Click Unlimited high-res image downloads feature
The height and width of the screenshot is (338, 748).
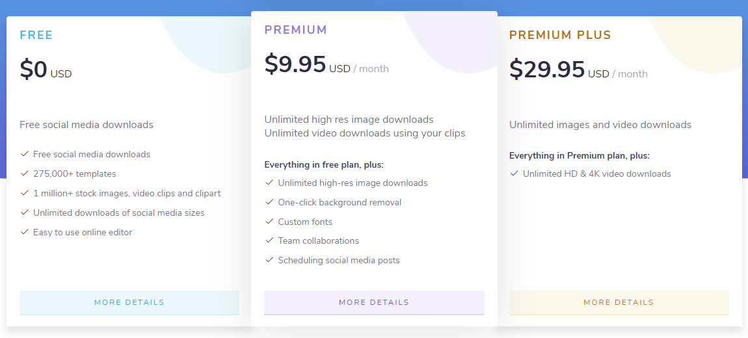click(x=353, y=183)
